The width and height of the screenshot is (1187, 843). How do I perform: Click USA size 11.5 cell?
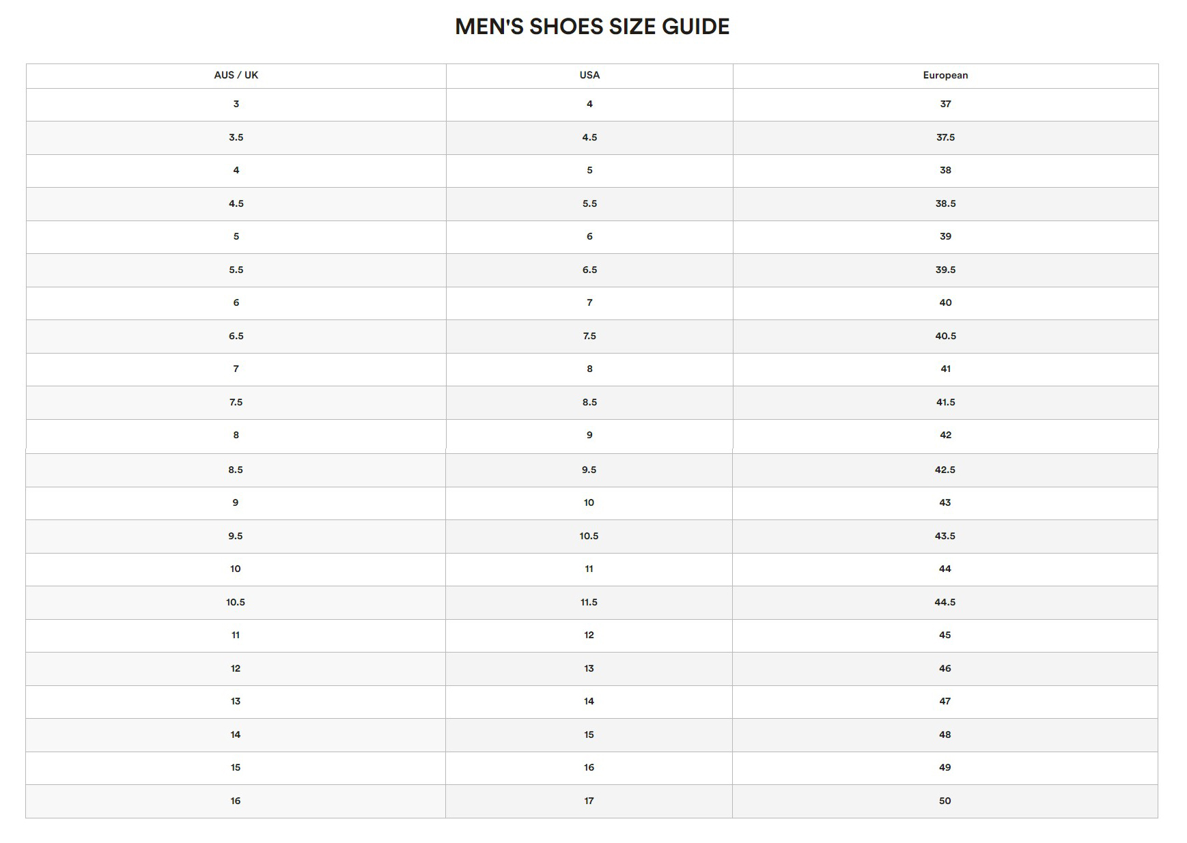tap(589, 603)
